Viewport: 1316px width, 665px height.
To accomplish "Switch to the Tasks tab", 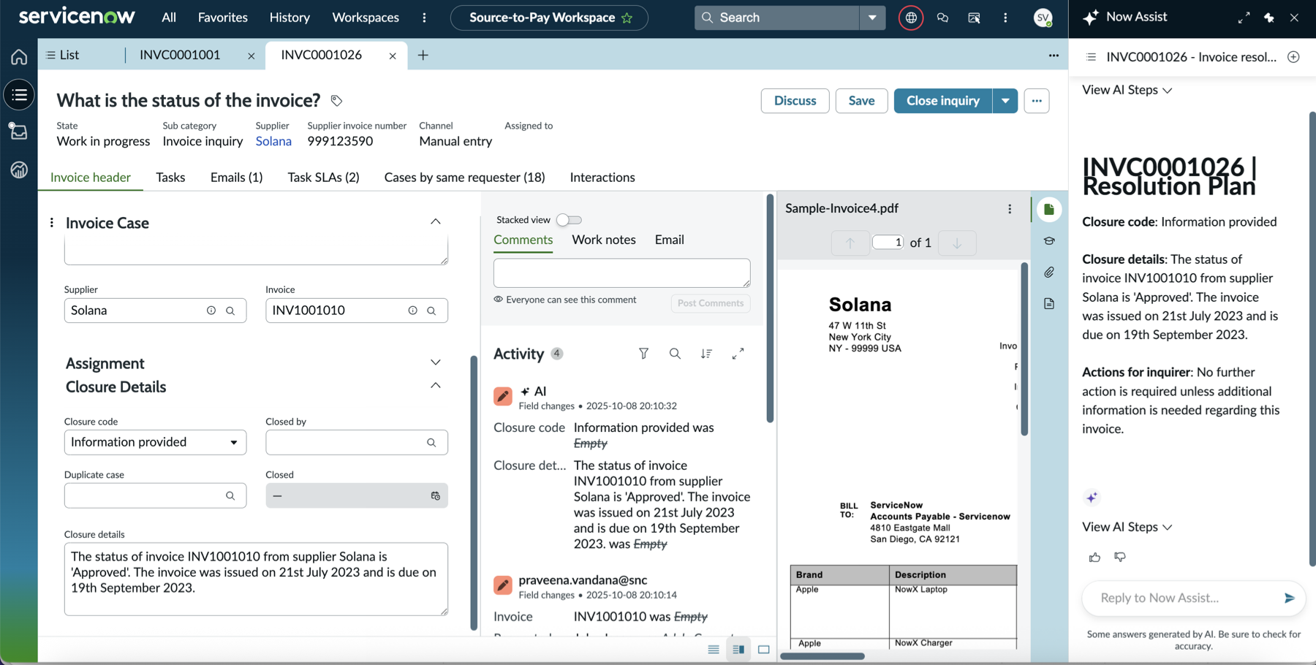I will tap(170, 178).
